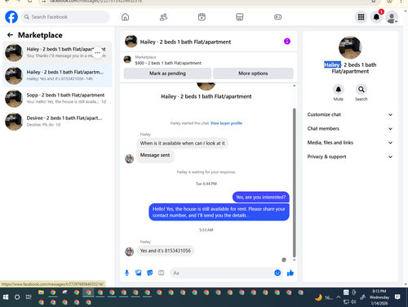Screen dimensions: 408x307
Task: Click the large listing photo in info panel
Action: (350, 47)
